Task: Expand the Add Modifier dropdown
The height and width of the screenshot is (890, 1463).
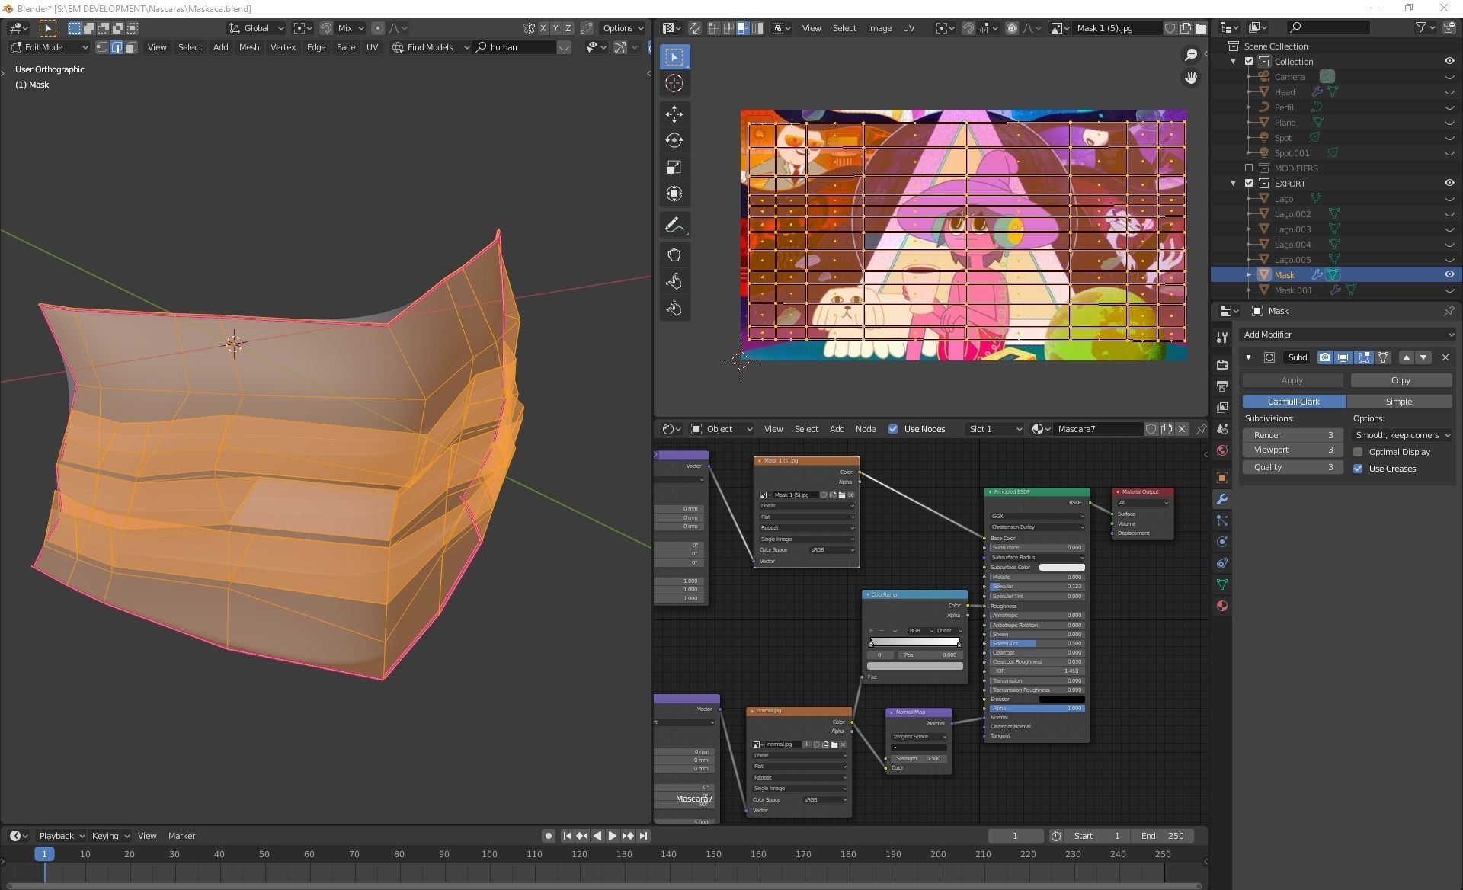Action: [1347, 335]
